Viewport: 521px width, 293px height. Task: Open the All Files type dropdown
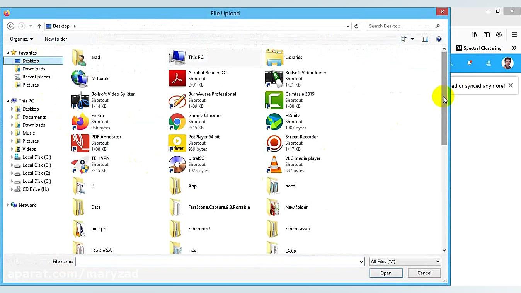pos(405,262)
